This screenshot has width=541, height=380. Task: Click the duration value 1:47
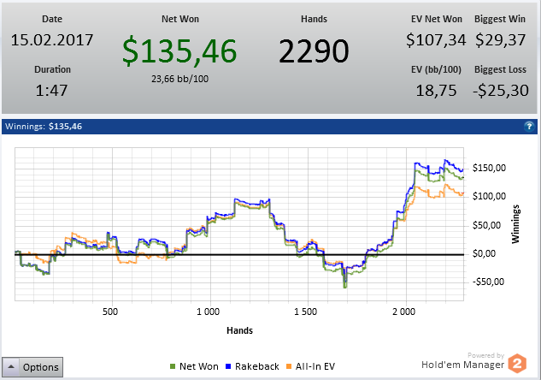pos(52,91)
